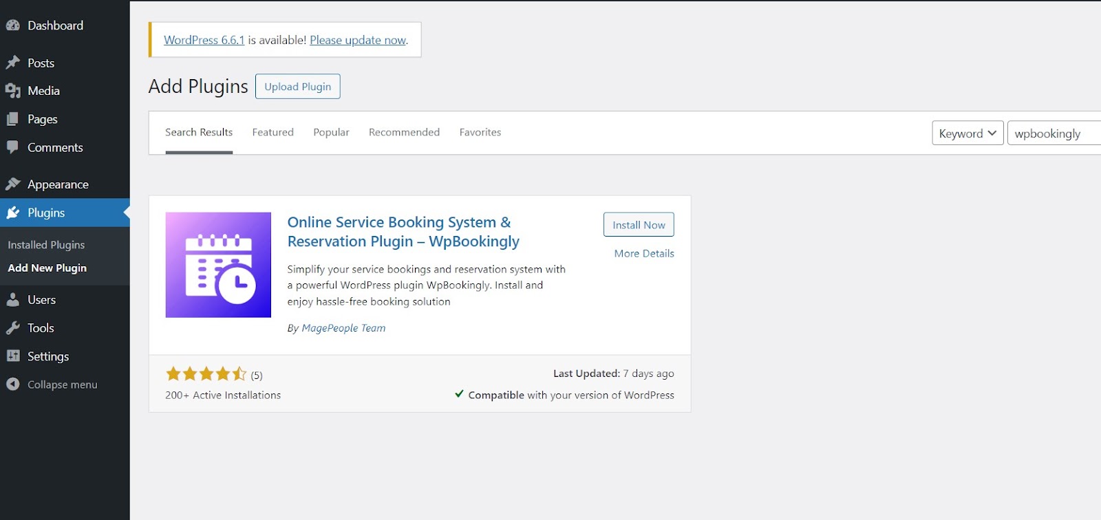Open the Tools menu item
The width and height of the screenshot is (1101, 520).
65,328
